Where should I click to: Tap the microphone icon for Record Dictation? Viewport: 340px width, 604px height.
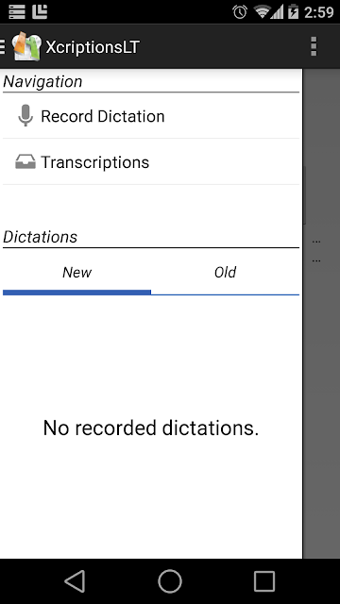click(25, 115)
